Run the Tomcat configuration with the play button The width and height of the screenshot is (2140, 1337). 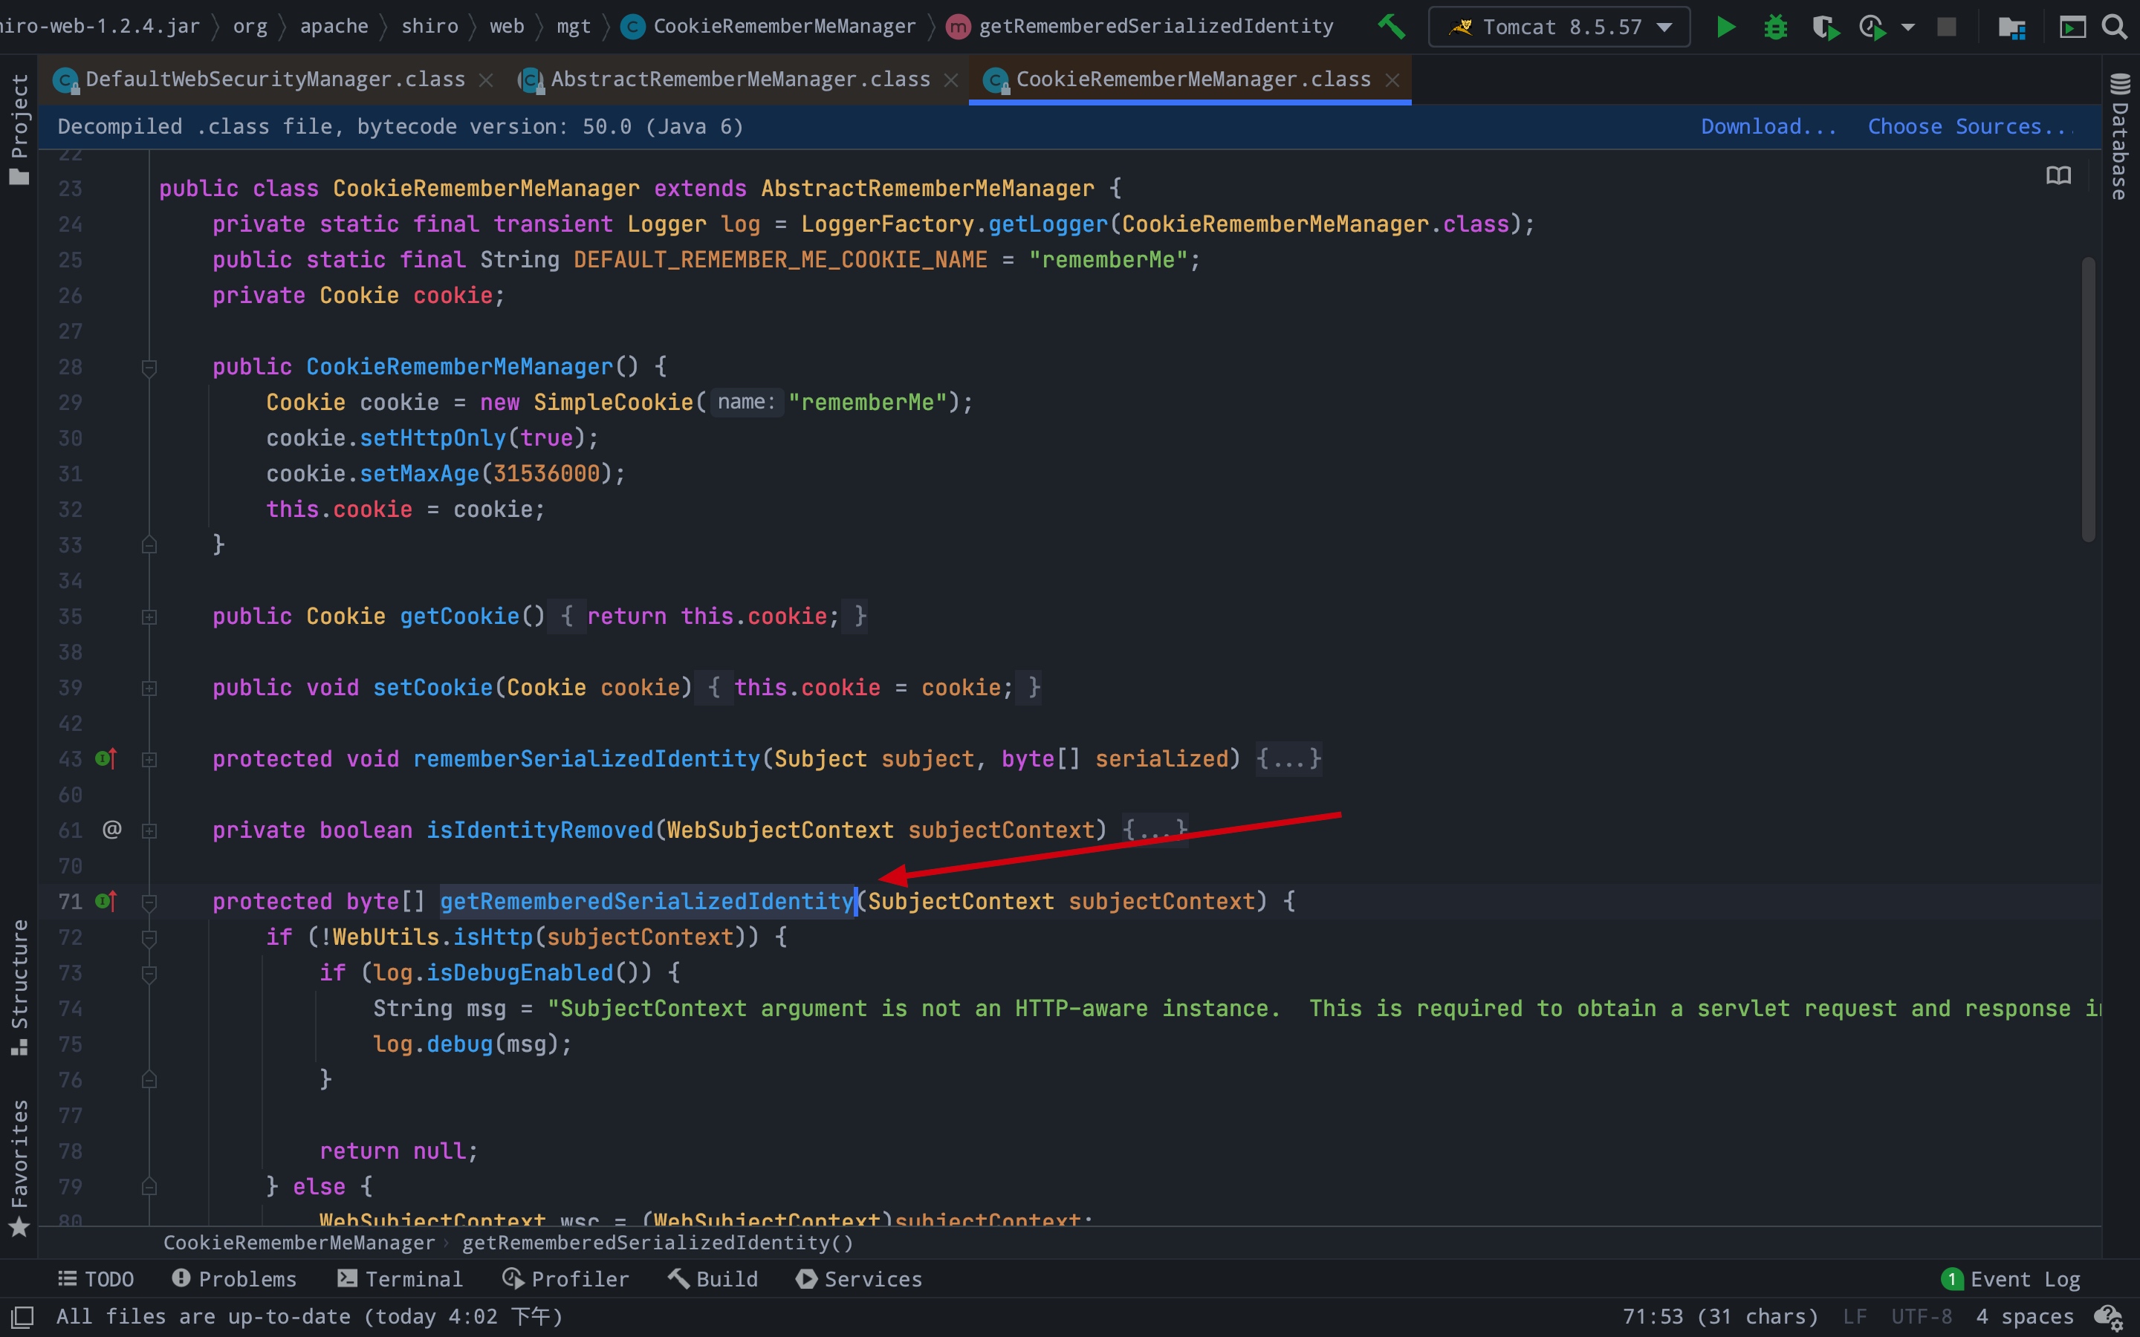tap(1725, 27)
